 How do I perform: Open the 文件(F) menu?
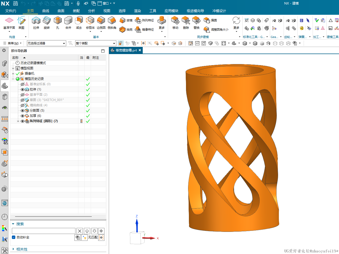click(11, 11)
